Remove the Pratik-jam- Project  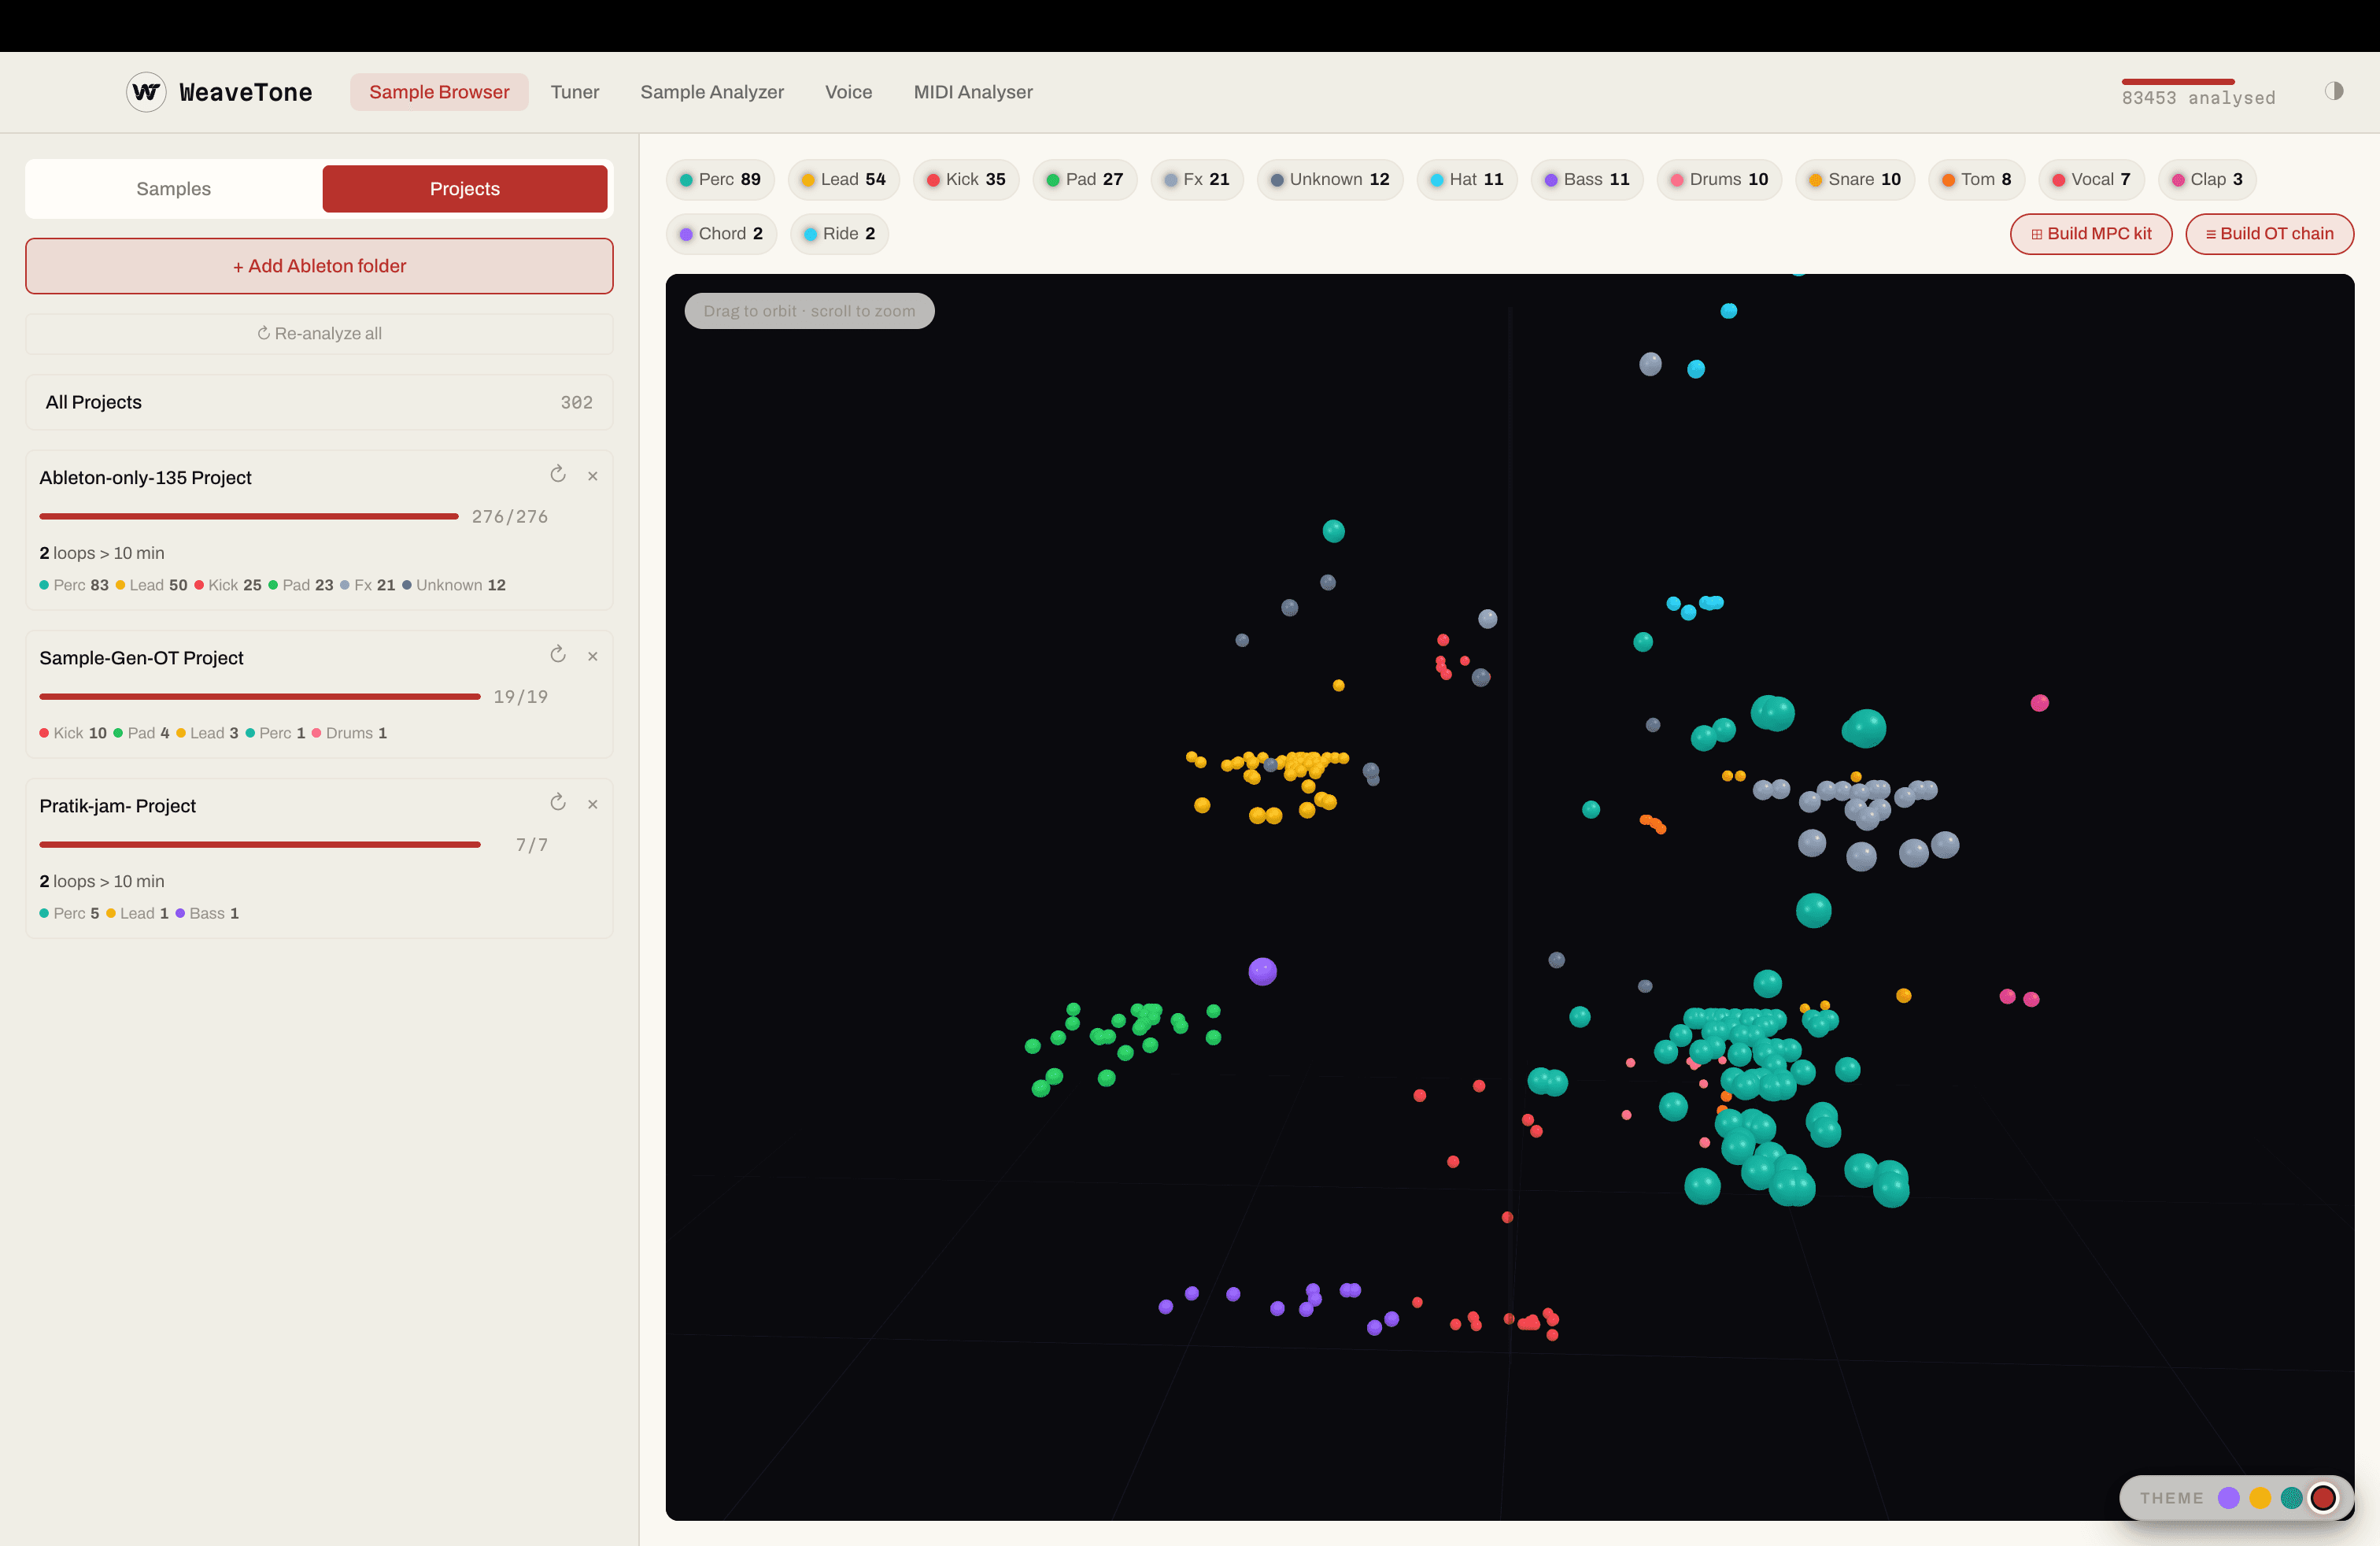click(x=593, y=804)
